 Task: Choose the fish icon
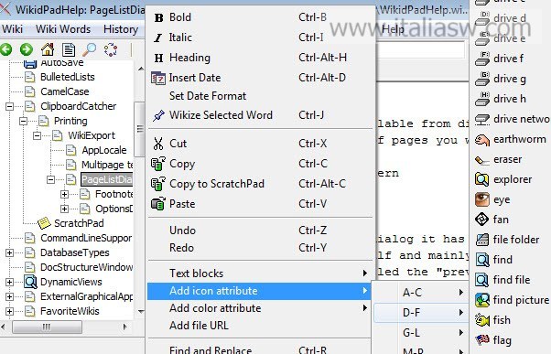[x=492, y=320]
